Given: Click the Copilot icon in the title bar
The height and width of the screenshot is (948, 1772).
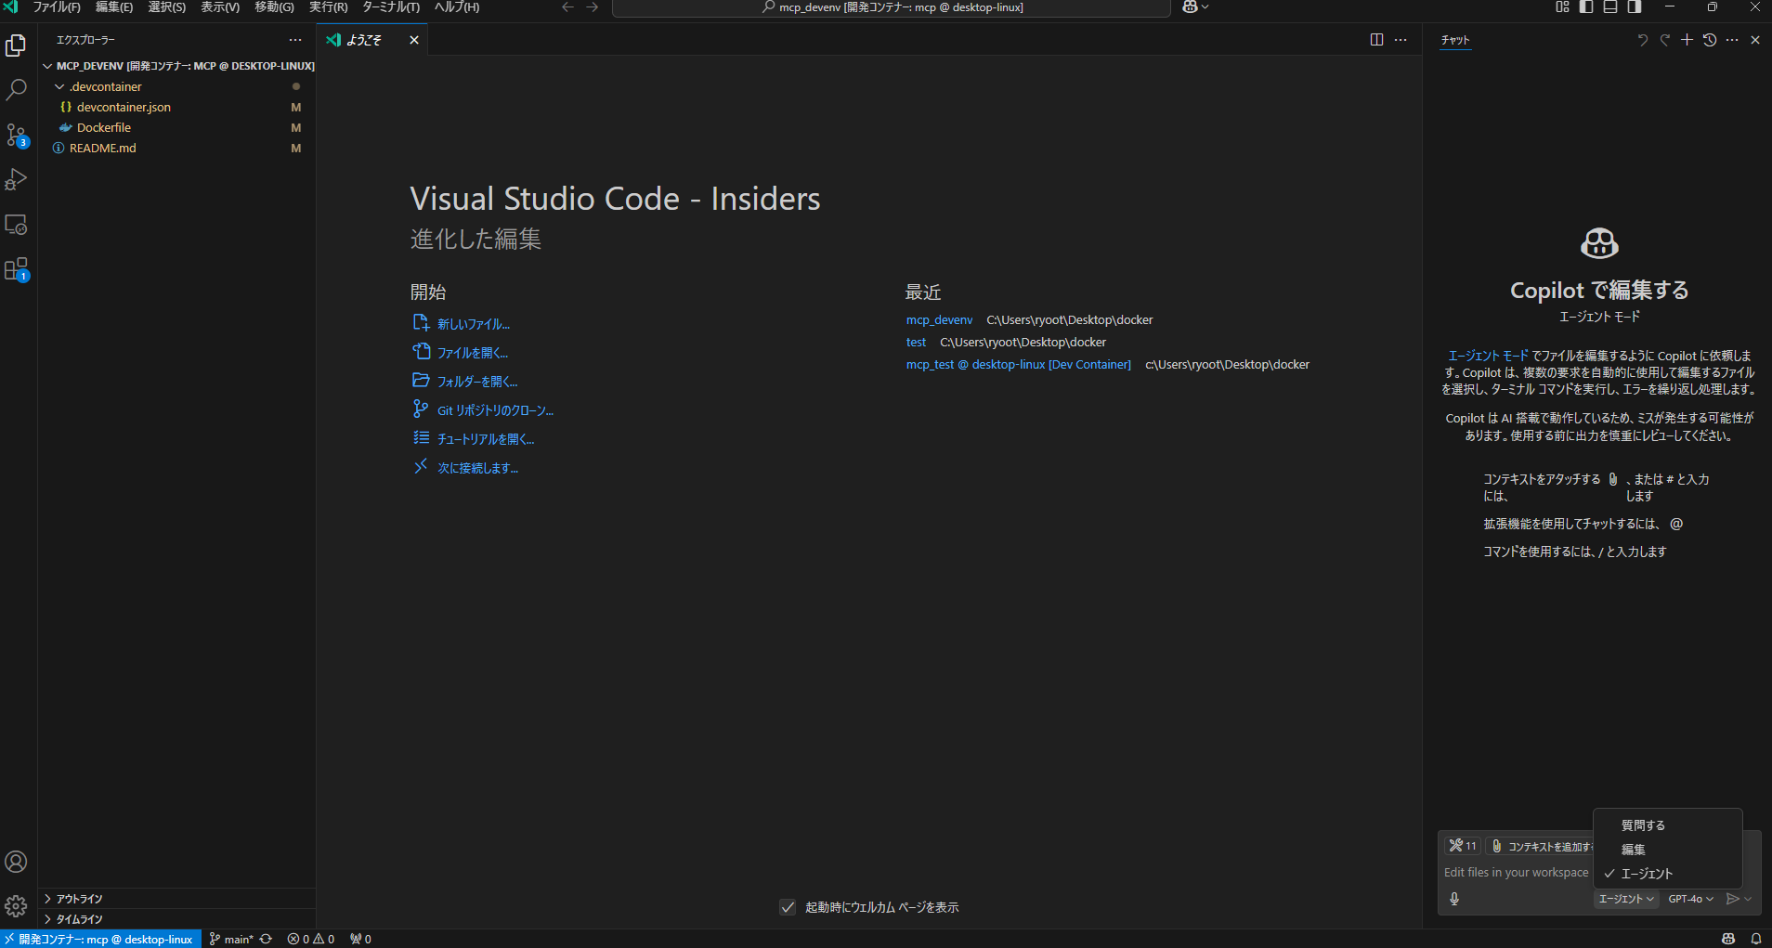Looking at the screenshot, I should (x=1190, y=7).
